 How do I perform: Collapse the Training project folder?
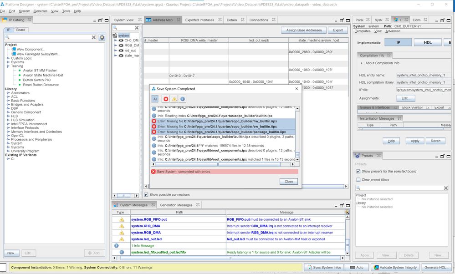(8, 66)
